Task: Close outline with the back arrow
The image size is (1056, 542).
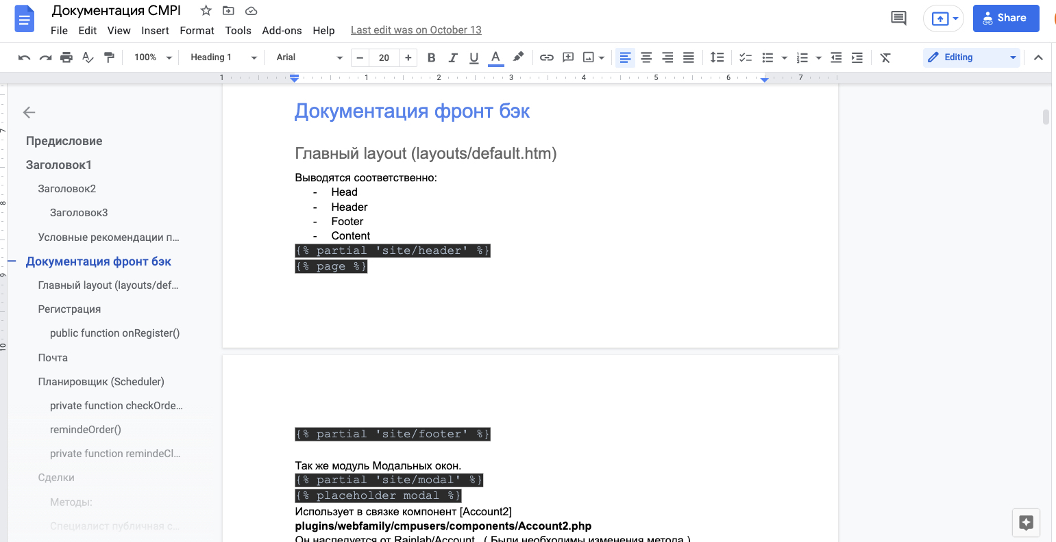Action: coord(29,112)
